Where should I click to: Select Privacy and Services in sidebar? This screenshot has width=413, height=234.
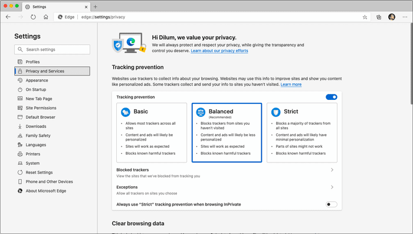tap(52, 71)
